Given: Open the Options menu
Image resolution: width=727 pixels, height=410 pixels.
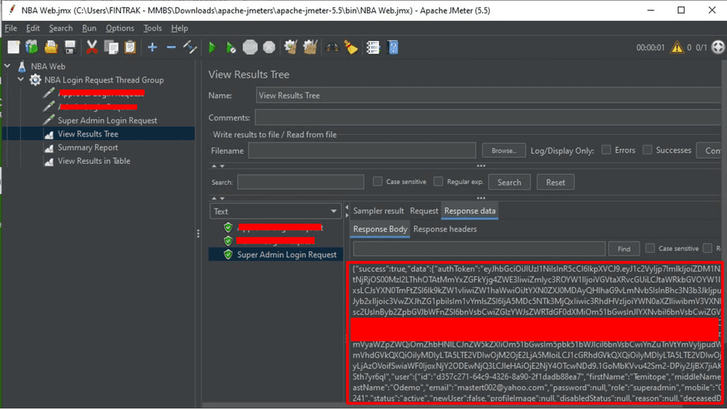Looking at the screenshot, I should [119, 28].
